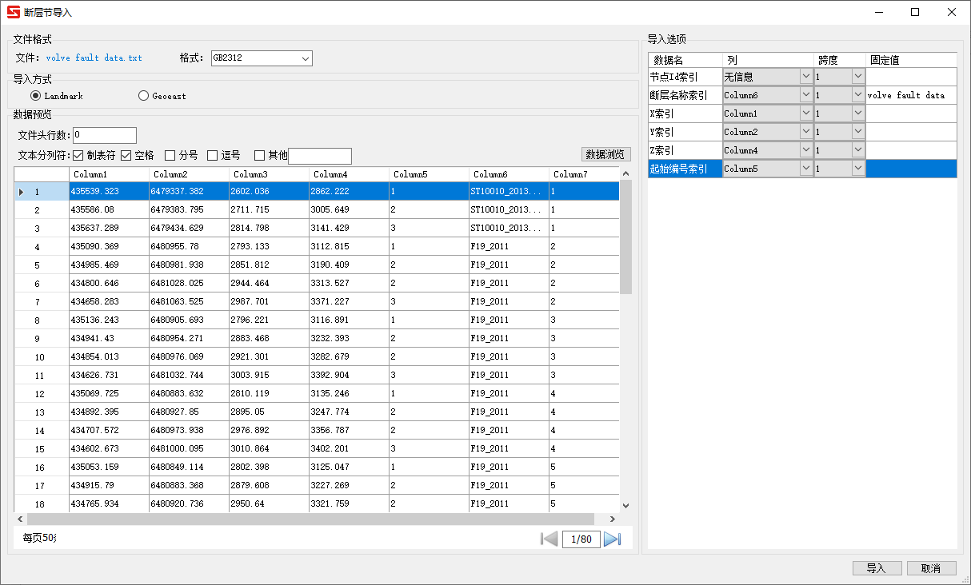Click the next page navigation icon

(x=612, y=539)
